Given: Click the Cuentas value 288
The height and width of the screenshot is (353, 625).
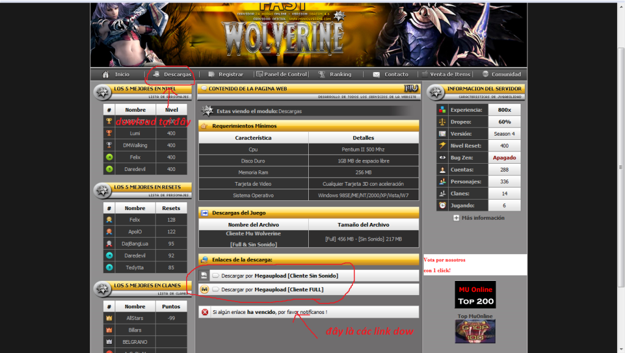Looking at the screenshot, I should click(x=504, y=170).
